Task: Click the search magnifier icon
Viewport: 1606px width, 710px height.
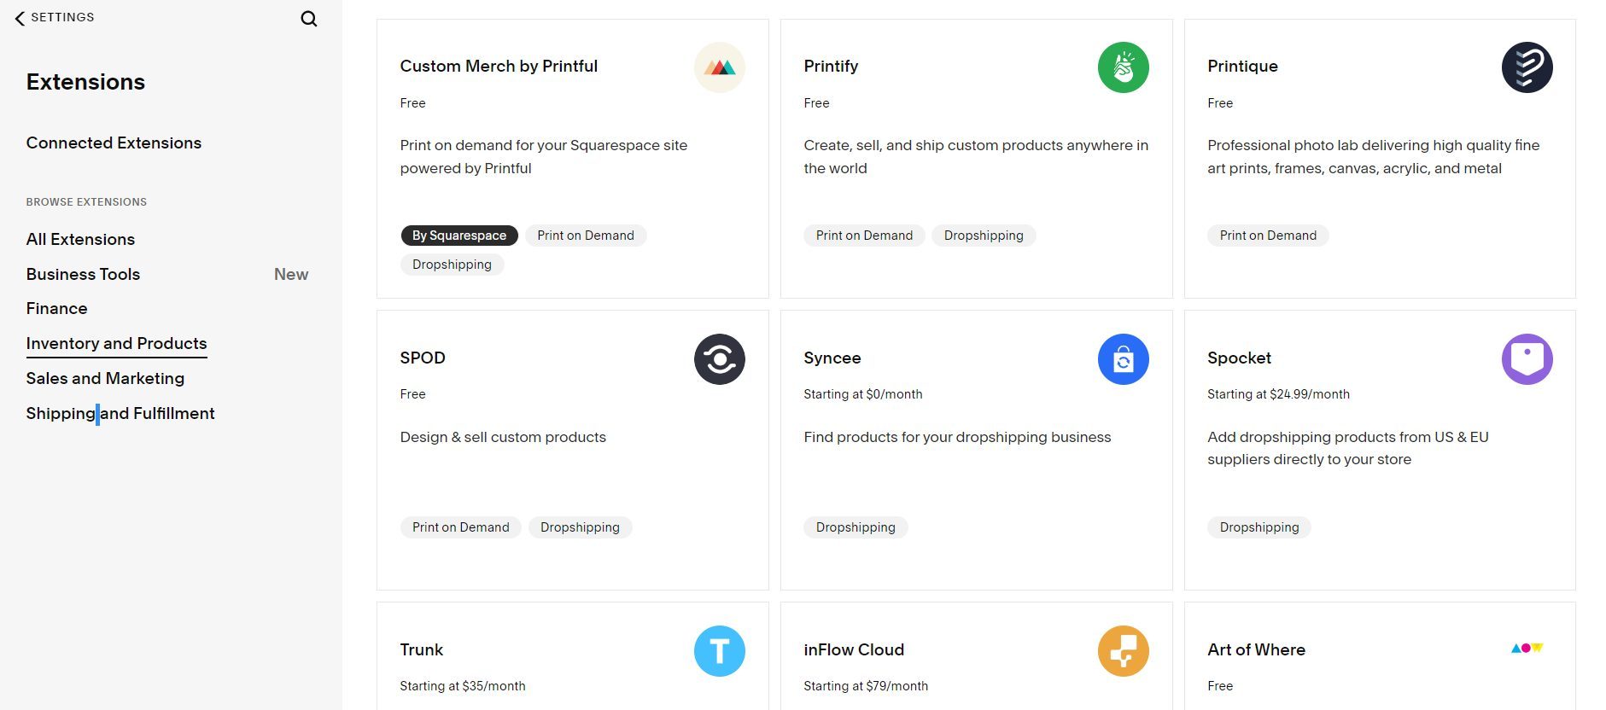Action: (309, 19)
